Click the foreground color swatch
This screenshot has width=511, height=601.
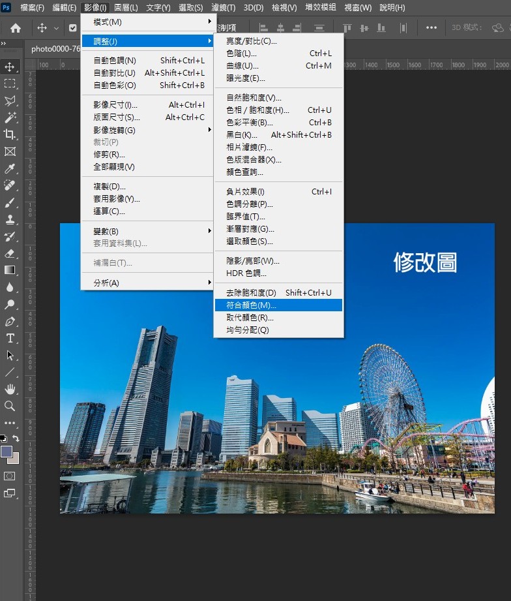coord(7,452)
